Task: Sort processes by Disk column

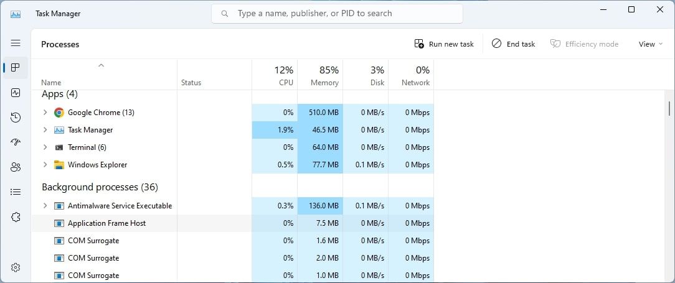Action: click(x=366, y=75)
